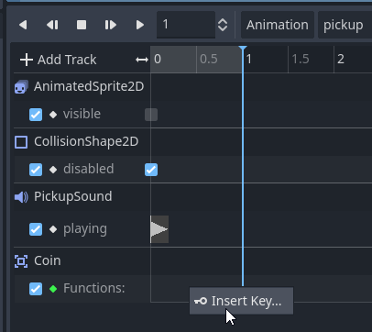Play selected animation from start
This screenshot has width=372, height=332.
(x=140, y=25)
